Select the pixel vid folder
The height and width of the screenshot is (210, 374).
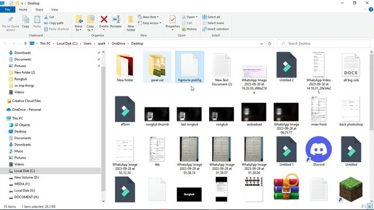pos(157,67)
